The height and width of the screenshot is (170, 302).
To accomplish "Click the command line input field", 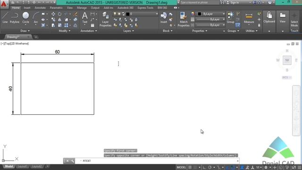I will pos(157,161).
